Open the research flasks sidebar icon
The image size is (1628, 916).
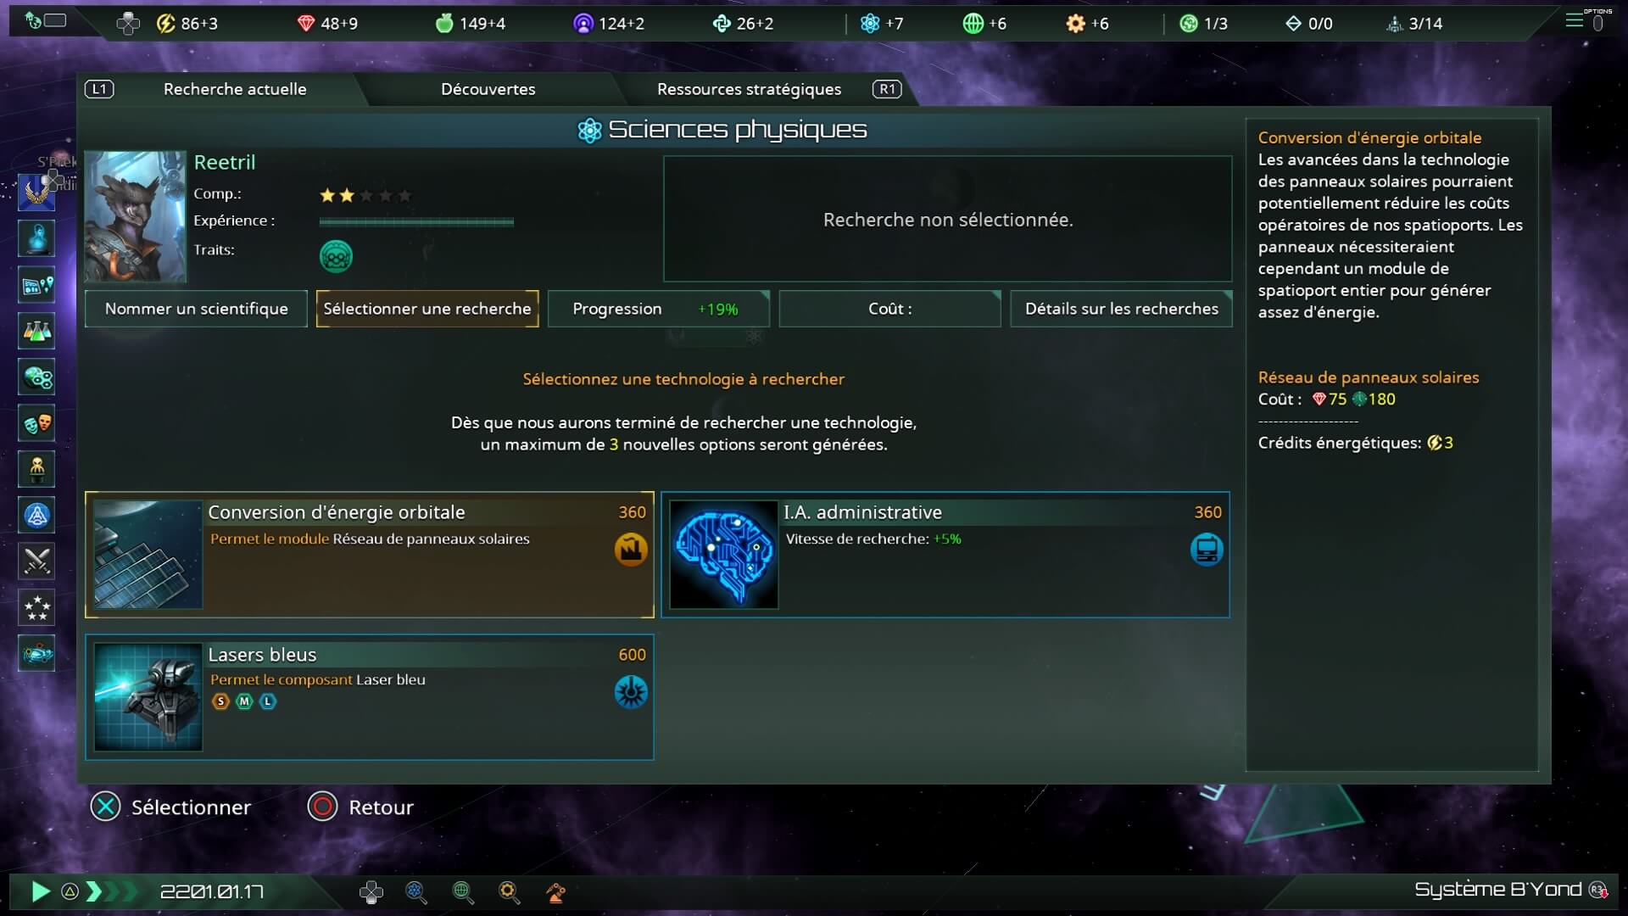(36, 332)
